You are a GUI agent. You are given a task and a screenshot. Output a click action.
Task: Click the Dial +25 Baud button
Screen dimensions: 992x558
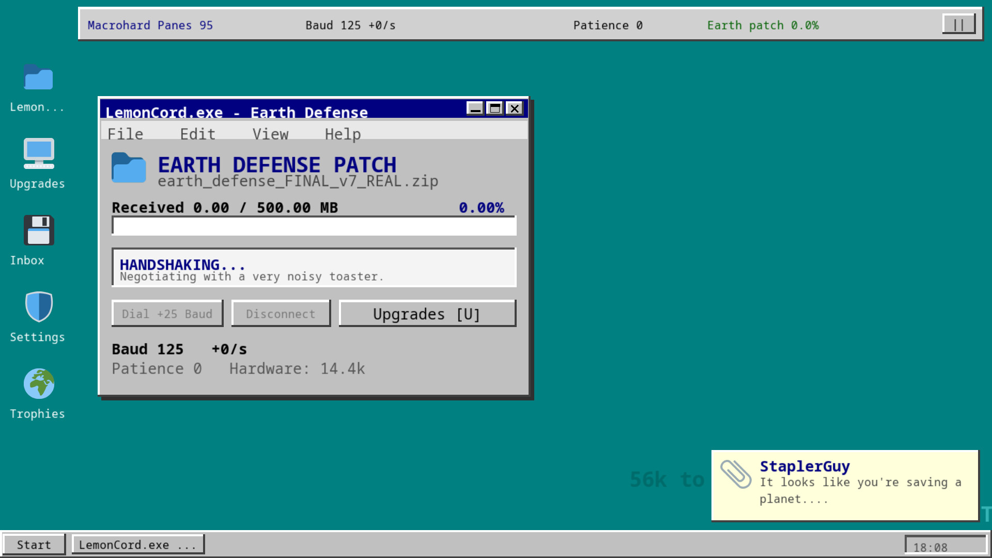coord(167,314)
